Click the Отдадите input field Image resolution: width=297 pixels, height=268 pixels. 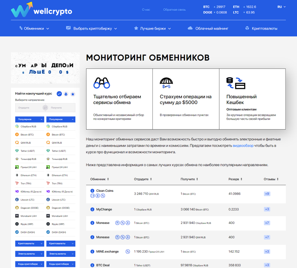pos(29,108)
